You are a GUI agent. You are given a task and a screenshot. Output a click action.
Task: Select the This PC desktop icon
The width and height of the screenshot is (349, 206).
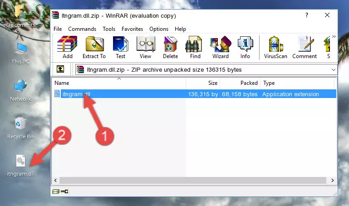tap(20, 54)
